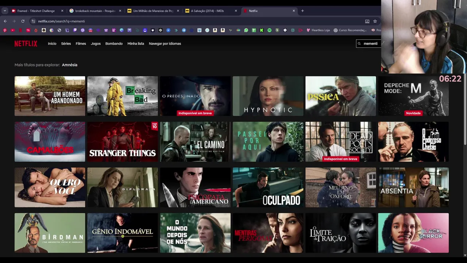
Task: Click the Netflix logo
Action: pyautogui.click(x=26, y=43)
